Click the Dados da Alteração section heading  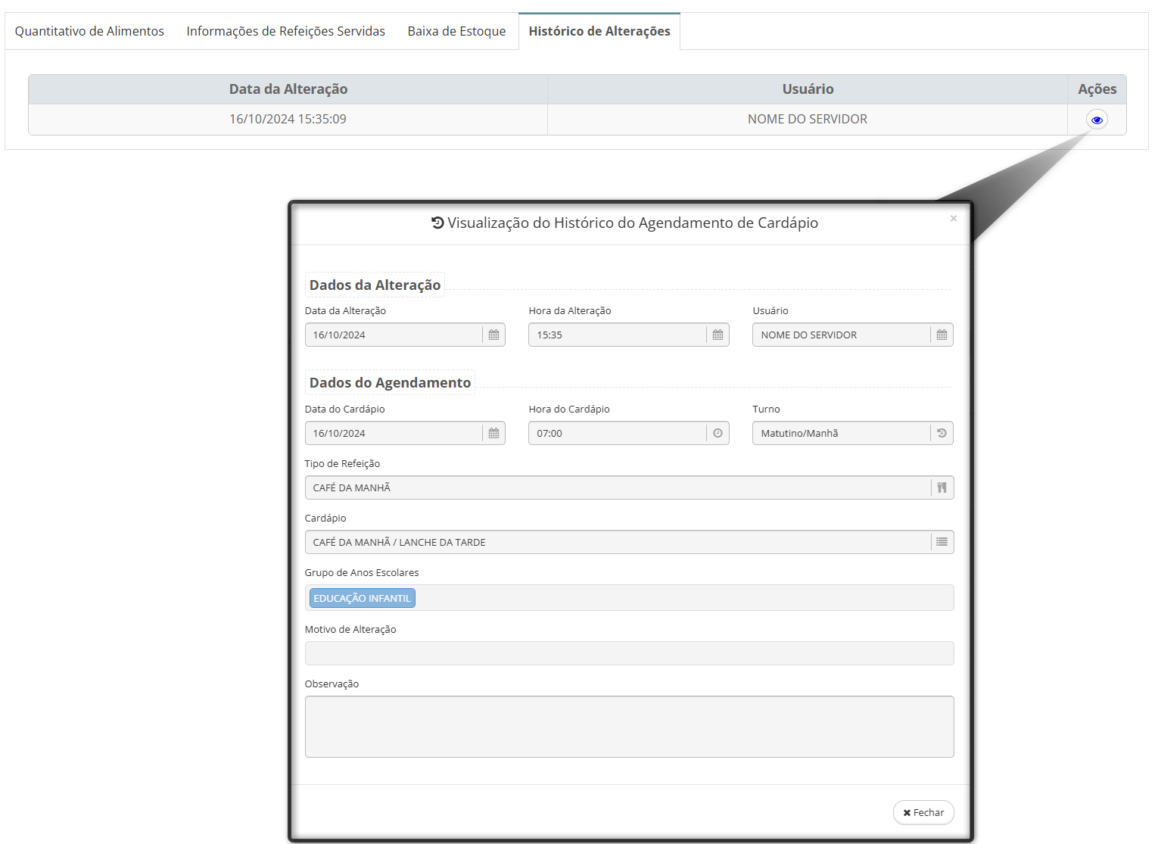click(375, 285)
